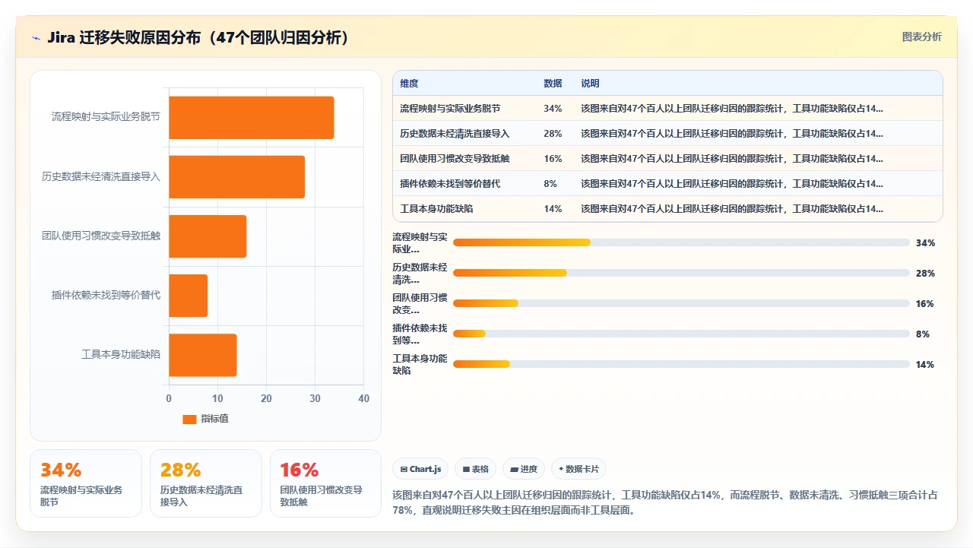Click the chart bar for 插件依赖未找到等价替代
973x548 pixels.
click(189, 296)
